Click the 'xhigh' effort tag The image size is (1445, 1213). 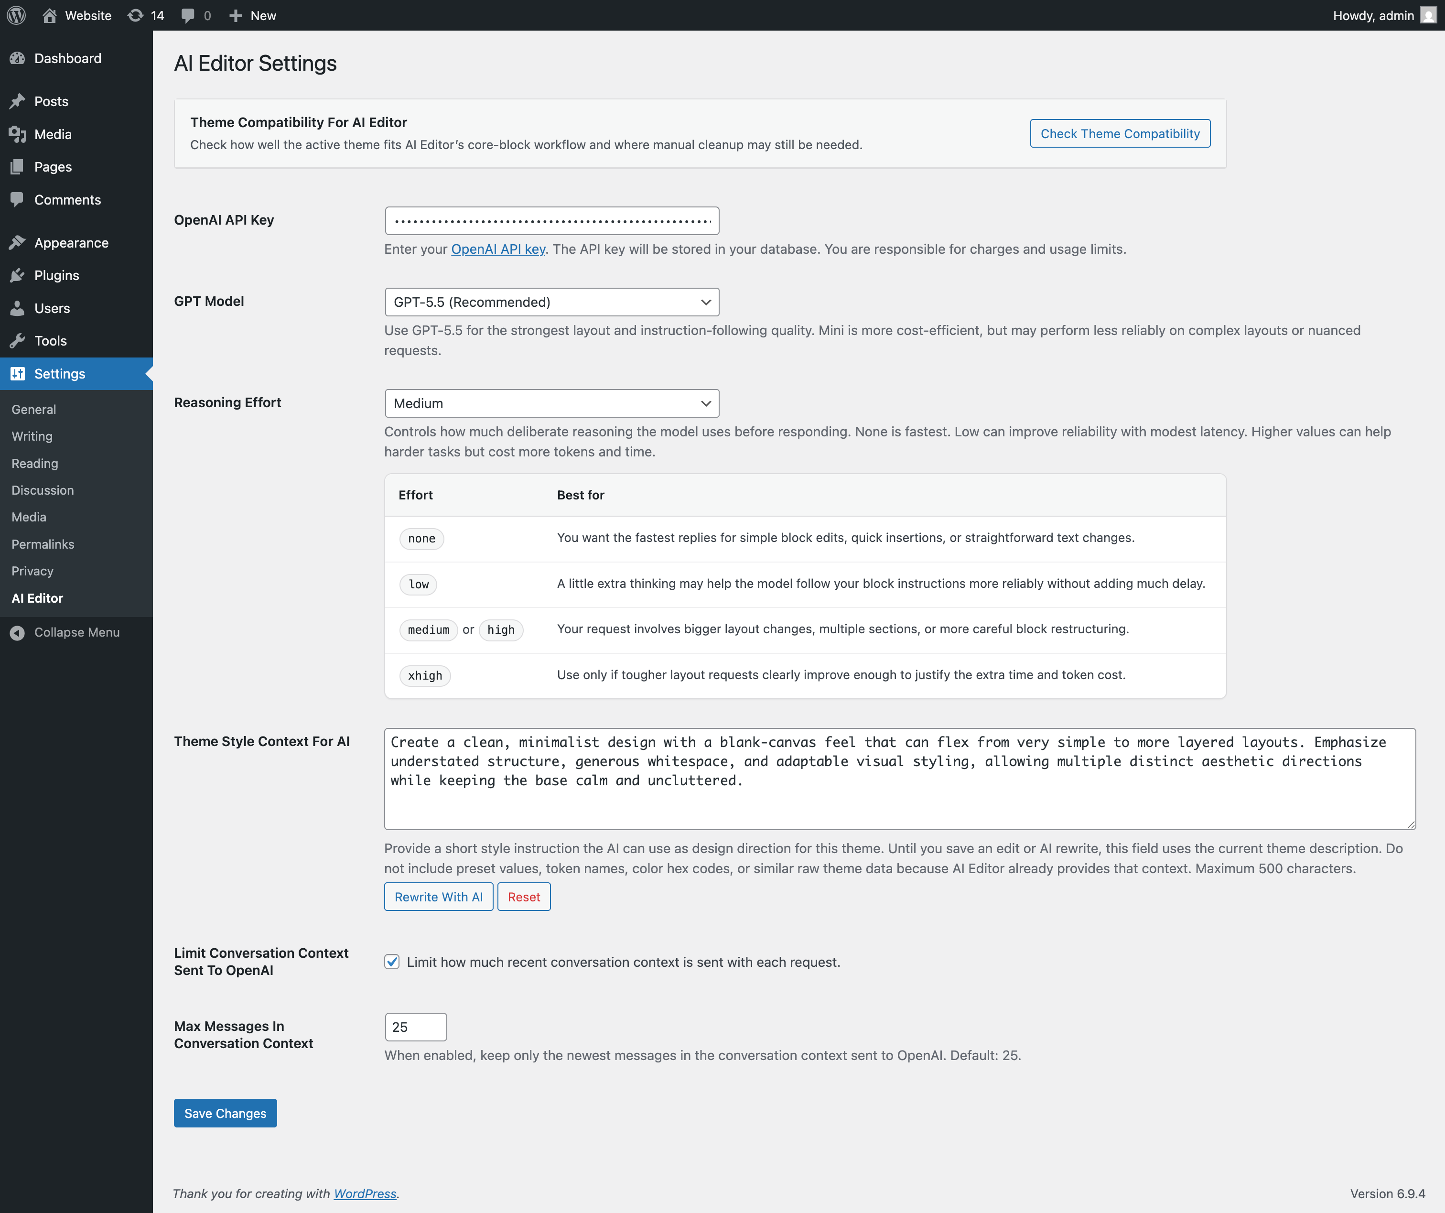pos(425,676)
